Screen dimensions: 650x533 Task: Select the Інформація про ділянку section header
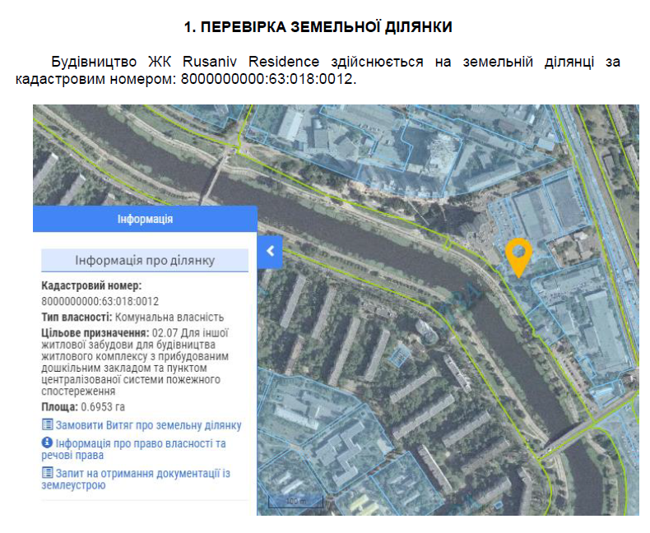point(145,260)
